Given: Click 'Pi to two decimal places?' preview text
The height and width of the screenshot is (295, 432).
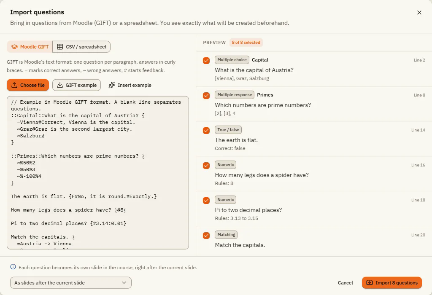Looking at the screenshot, I should 248,210.
